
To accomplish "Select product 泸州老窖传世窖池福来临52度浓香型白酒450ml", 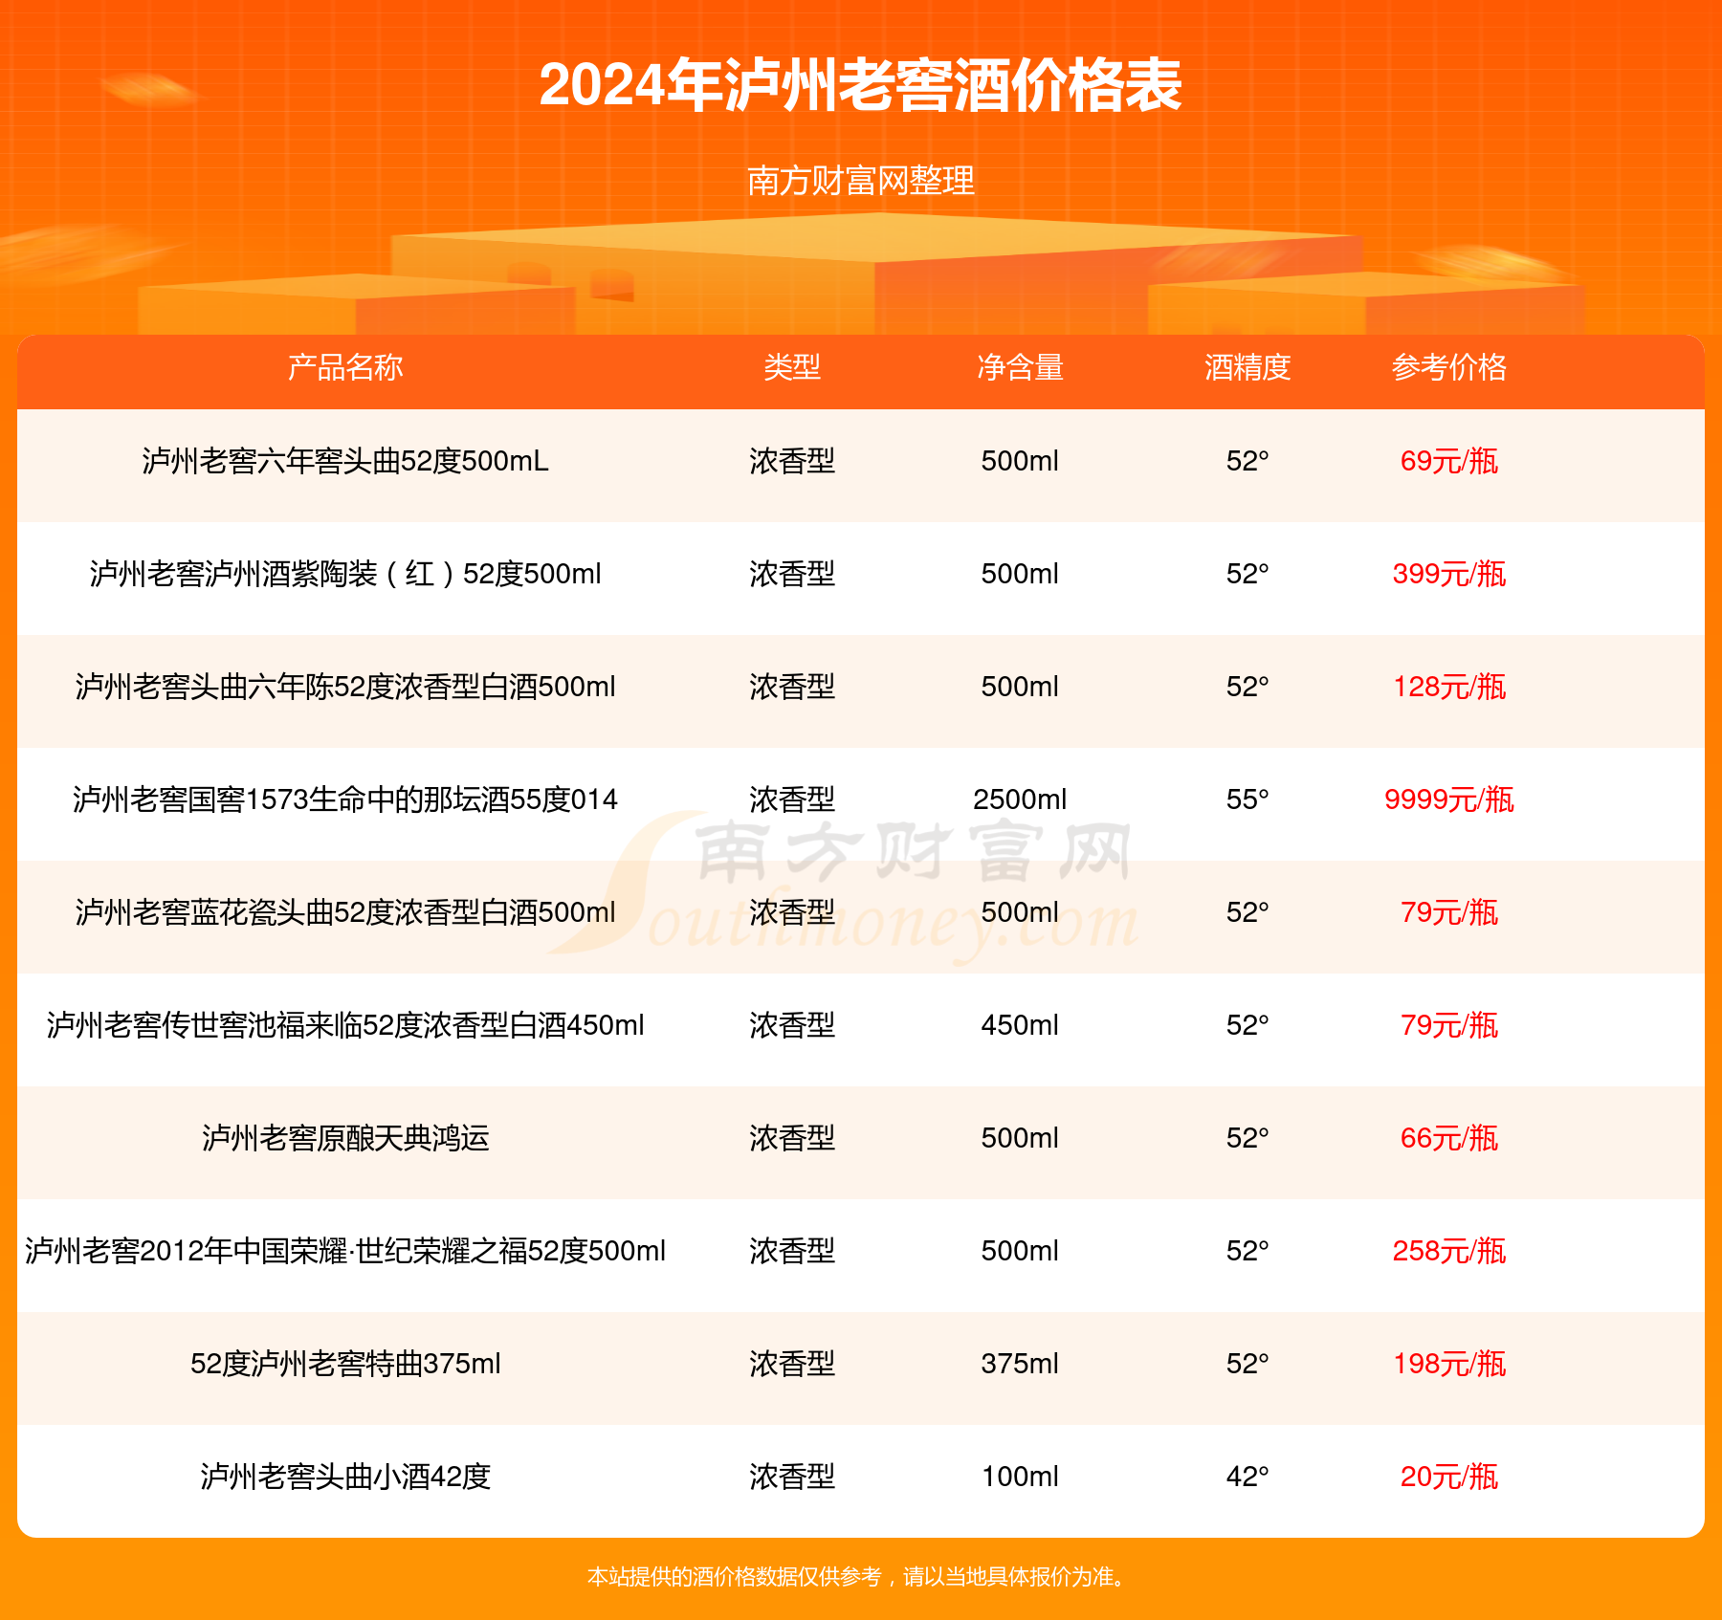I will 345,1025.
